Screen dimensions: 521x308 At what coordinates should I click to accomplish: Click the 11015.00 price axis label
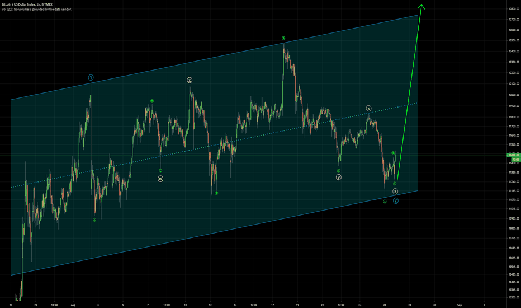coord(514,209)
